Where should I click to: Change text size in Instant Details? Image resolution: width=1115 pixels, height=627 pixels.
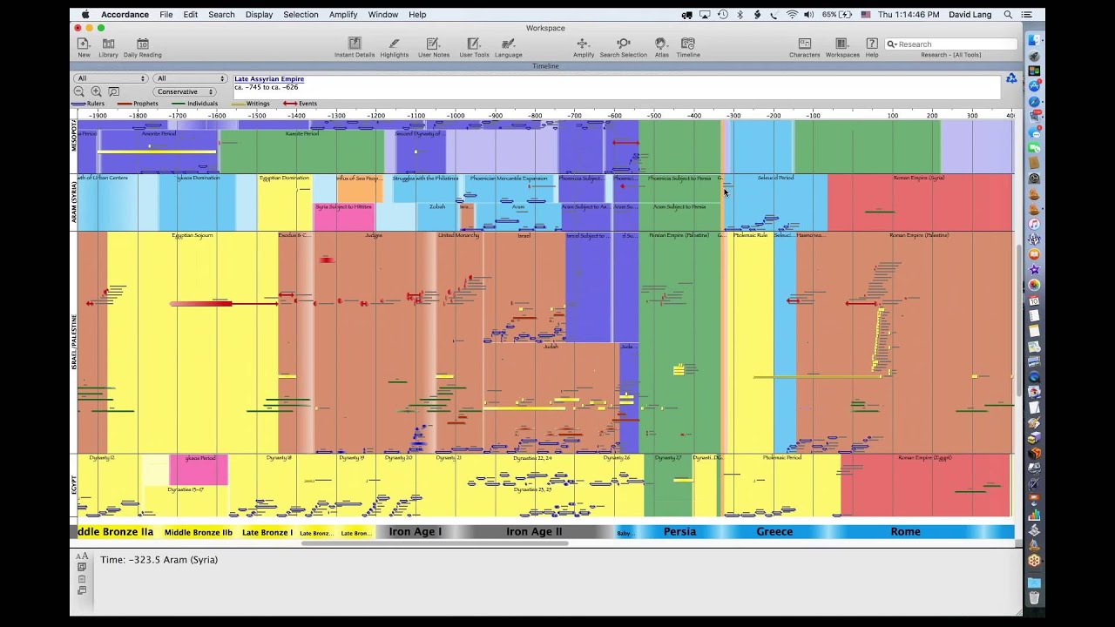(82, 556)
